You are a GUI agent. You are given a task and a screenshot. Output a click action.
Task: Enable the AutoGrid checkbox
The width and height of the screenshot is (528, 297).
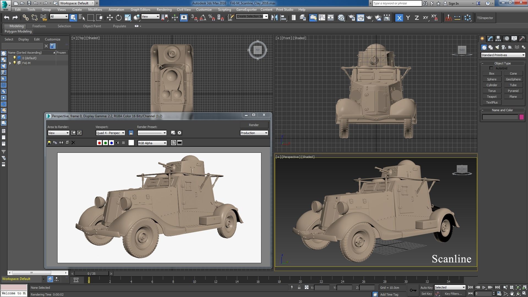click(491, 68)
